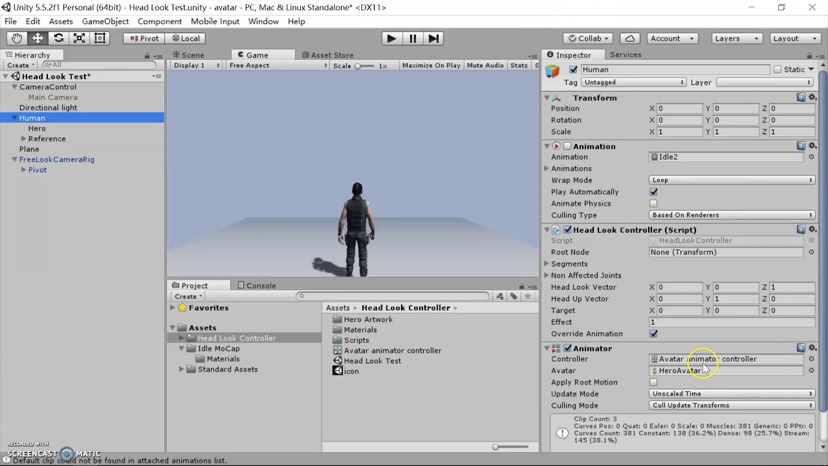Open the Assets menu
Image resolution: width=828 pixels, height=466 pixels.
61,21
